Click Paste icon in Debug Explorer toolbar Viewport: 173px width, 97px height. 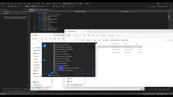pyautogui.click(x=51, y=39)
